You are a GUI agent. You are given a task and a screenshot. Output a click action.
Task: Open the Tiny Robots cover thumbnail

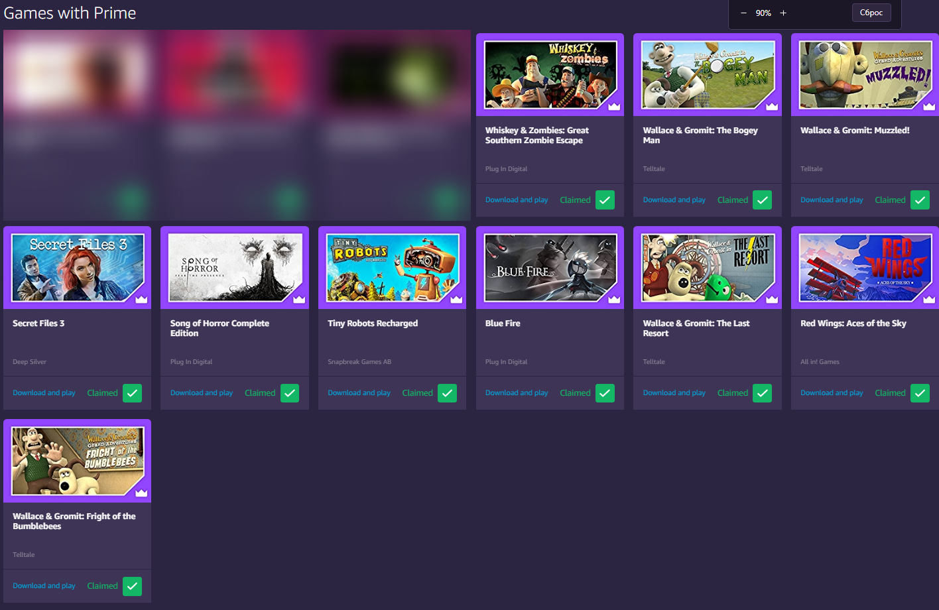pyautogui.click(x=393, y=268)
